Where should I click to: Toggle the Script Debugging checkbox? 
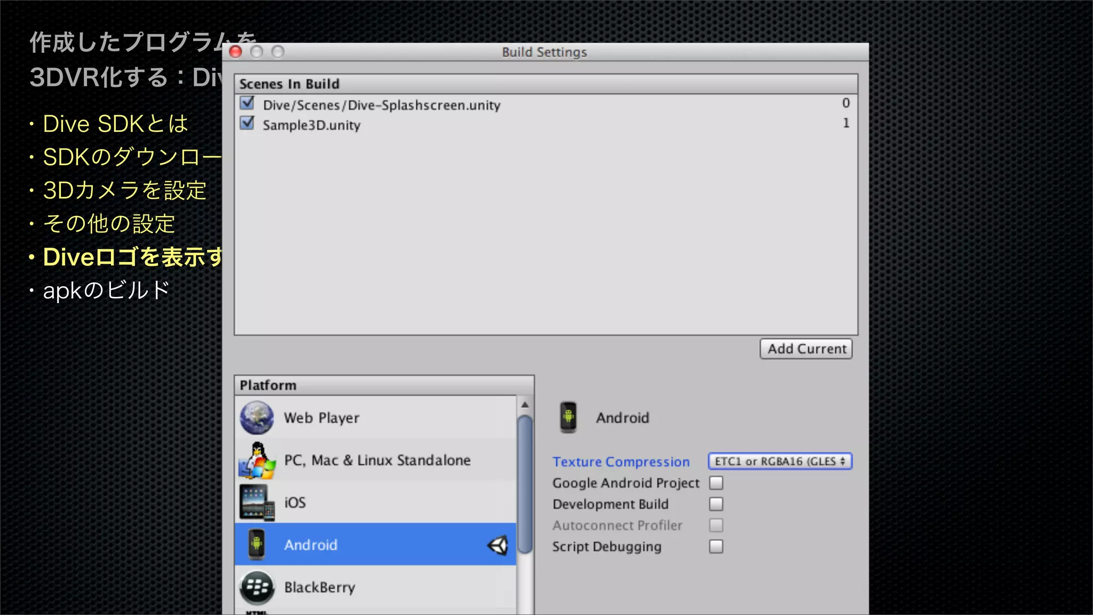pos(716,547)
